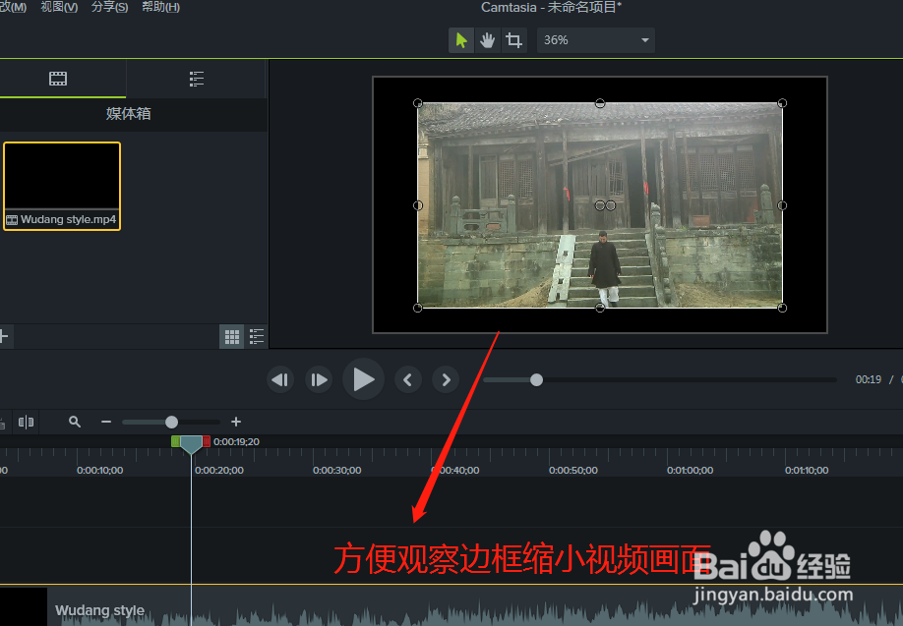Open the 分享 menu
903x626 pixels.
point(107,7)
